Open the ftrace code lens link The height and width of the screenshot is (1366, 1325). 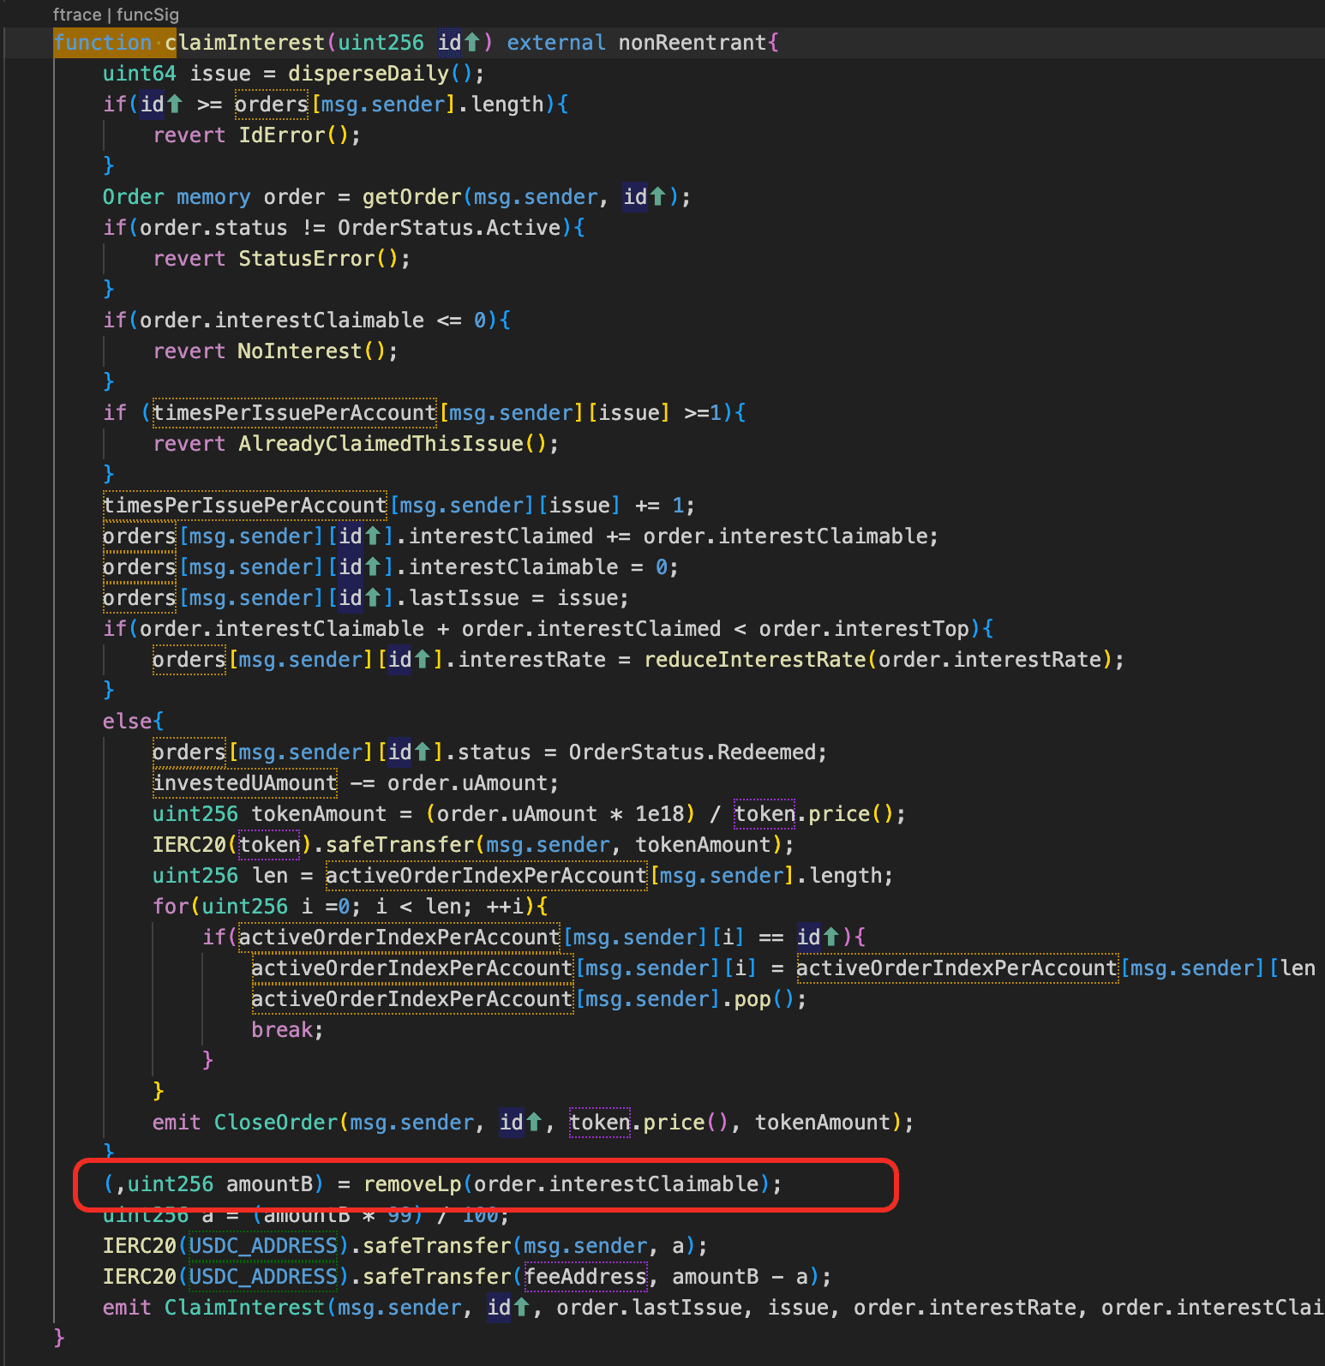(x=77, y=15)
